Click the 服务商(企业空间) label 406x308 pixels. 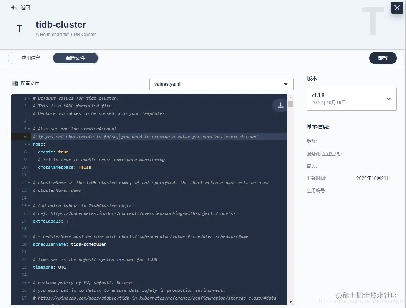(x=325, y=154)
